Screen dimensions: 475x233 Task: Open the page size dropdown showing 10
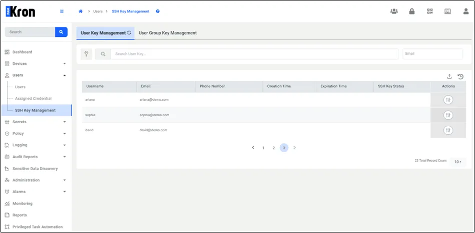coord(457,162)
